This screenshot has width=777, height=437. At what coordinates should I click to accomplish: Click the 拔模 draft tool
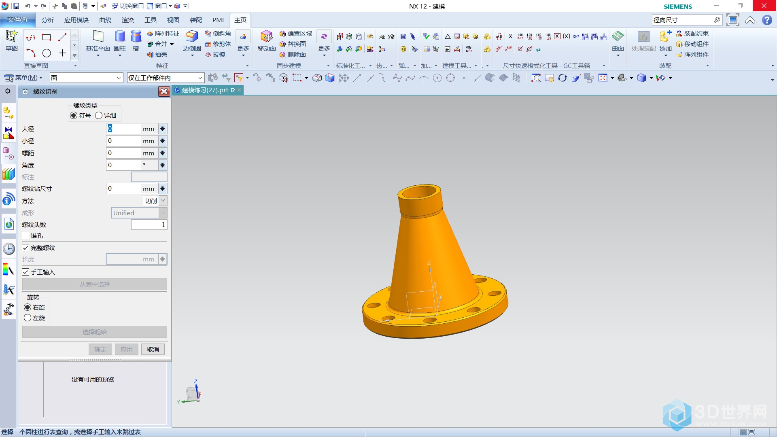click(215, 55)
